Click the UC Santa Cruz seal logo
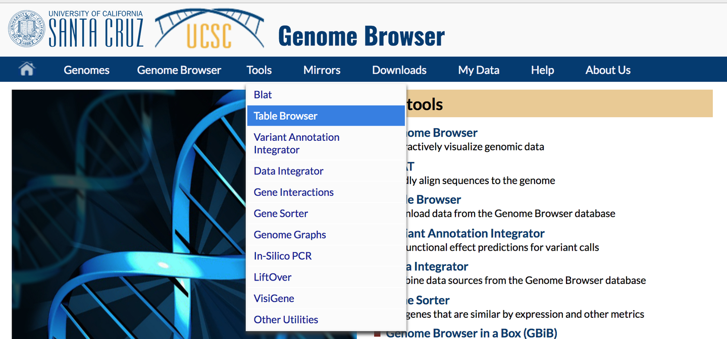 point(26,28)
